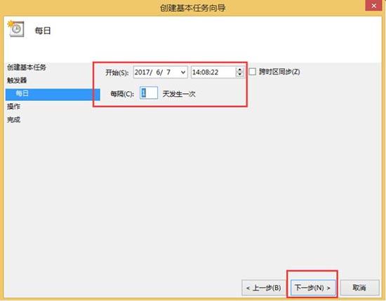The image size is (386, 301).
Task: Increase start time with up spinner arrow
Action: tap(239, 69)
